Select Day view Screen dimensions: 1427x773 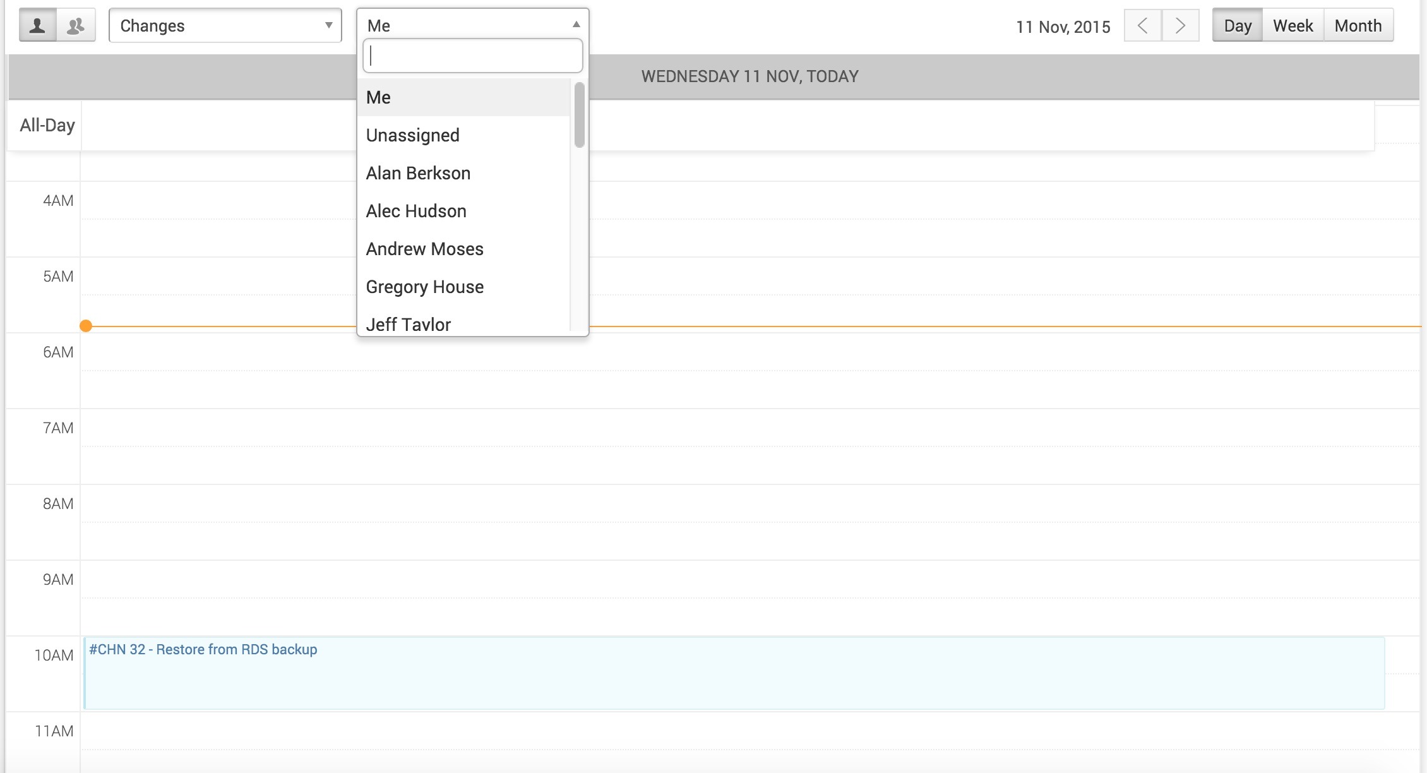pyautogui.click(x=1237, y=26)
